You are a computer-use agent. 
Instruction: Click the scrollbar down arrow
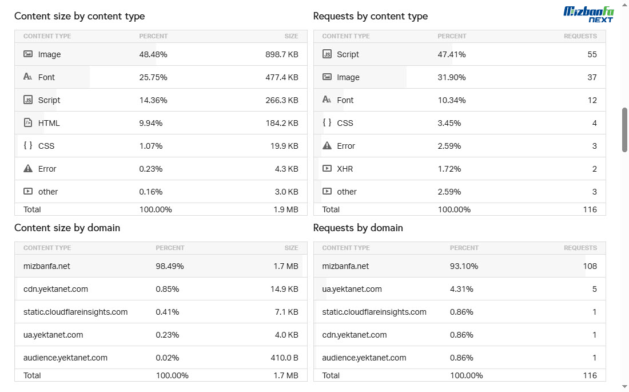(x=624, y=387)
